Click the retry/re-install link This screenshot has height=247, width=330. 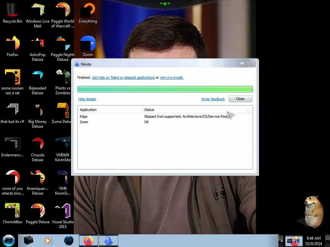(x=171, y=78)
